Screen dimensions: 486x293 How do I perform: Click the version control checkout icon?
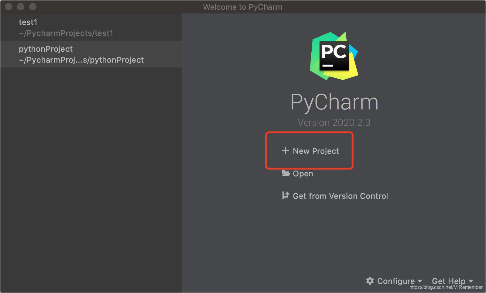[x=286, y=195]
